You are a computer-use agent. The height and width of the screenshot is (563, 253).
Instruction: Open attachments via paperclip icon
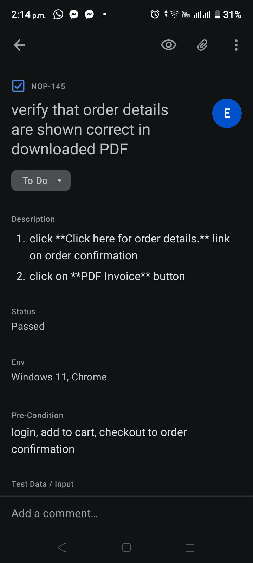click(202, 45)
